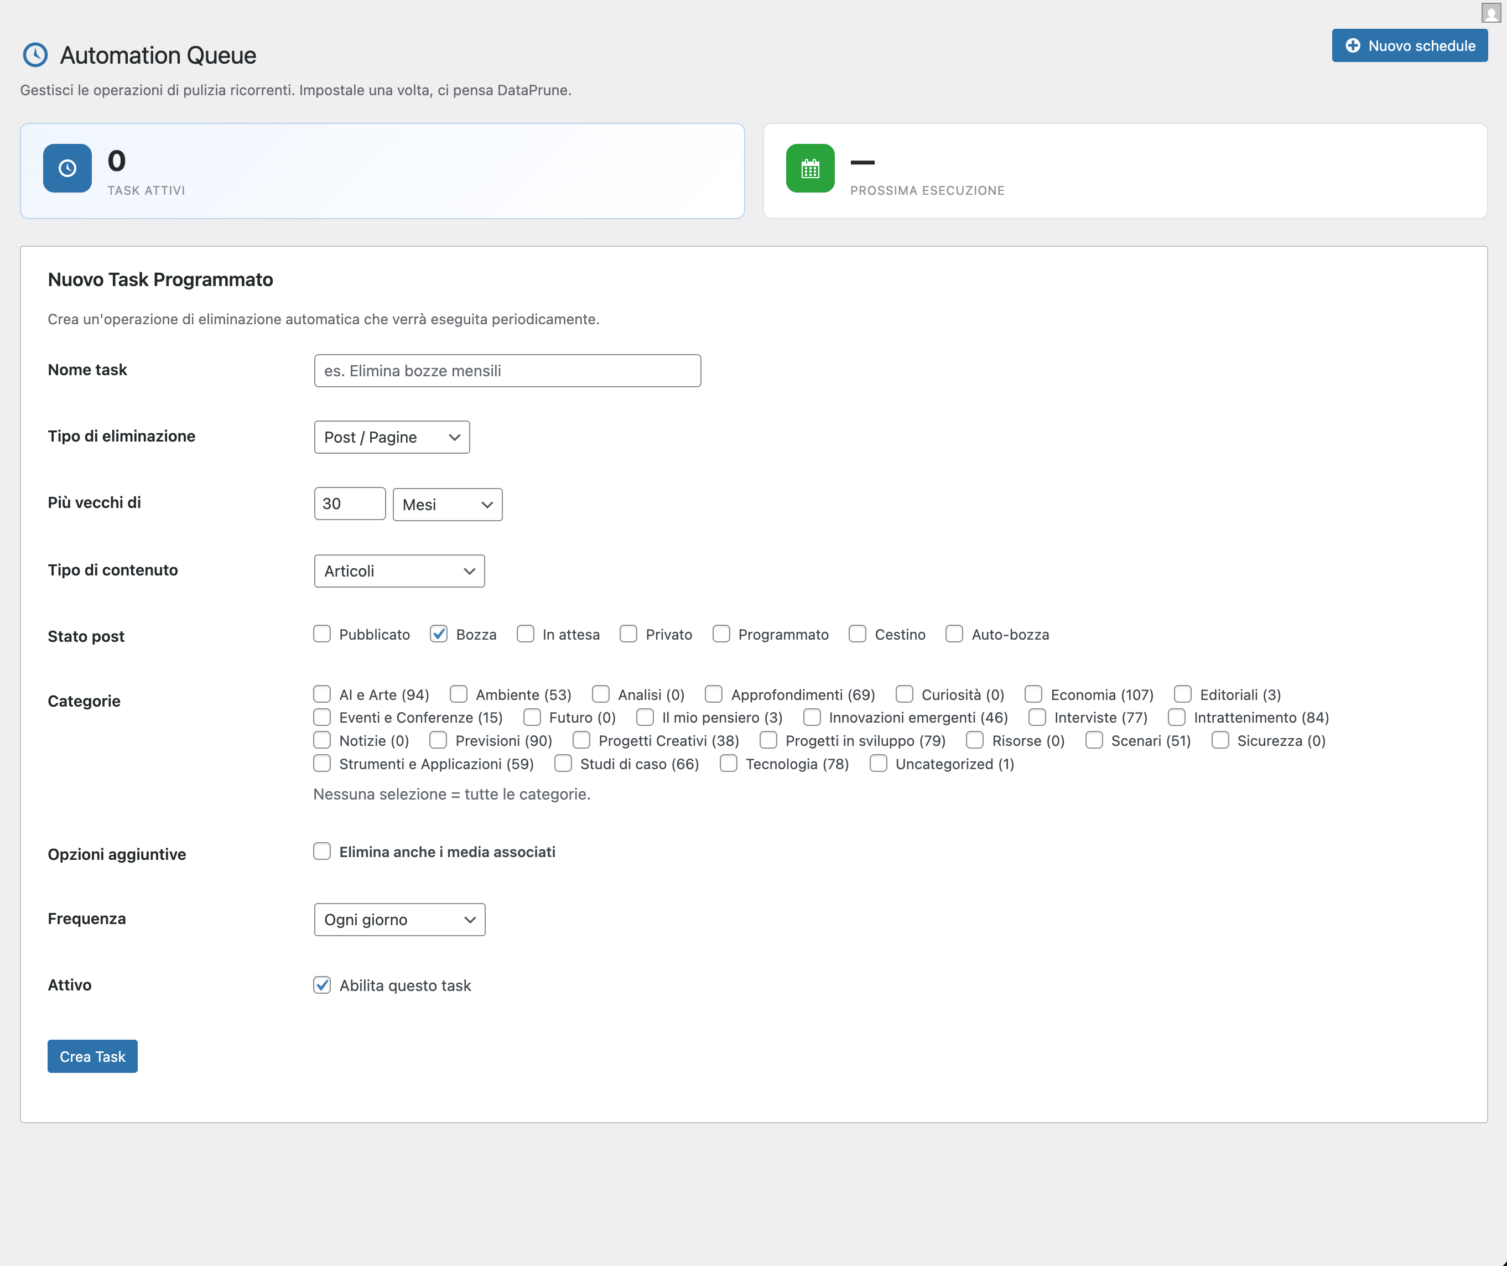Expand the Tipo di contenuto dropdown
Viewport: 1507px width, 1266px height.
[399, 571]
